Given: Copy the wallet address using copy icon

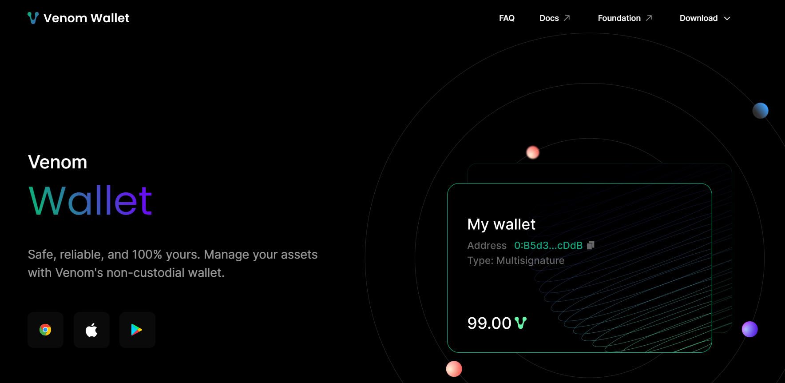Looking at the screenshot, I should point(591,245).
